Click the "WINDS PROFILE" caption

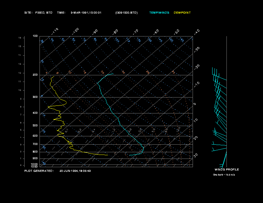click(227, 169)
